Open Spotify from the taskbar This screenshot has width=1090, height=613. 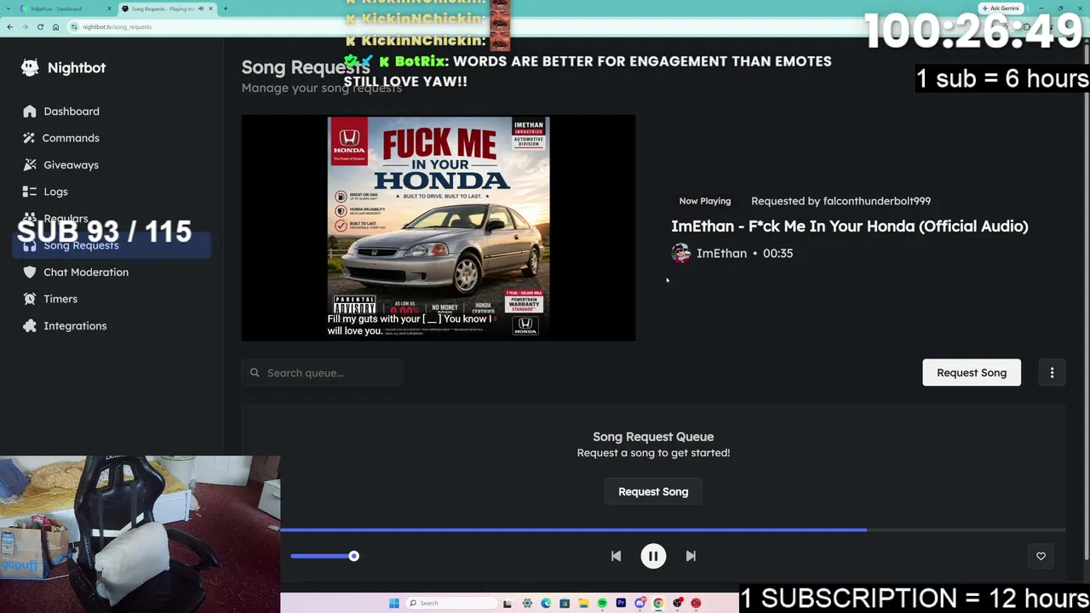[602, 604]
